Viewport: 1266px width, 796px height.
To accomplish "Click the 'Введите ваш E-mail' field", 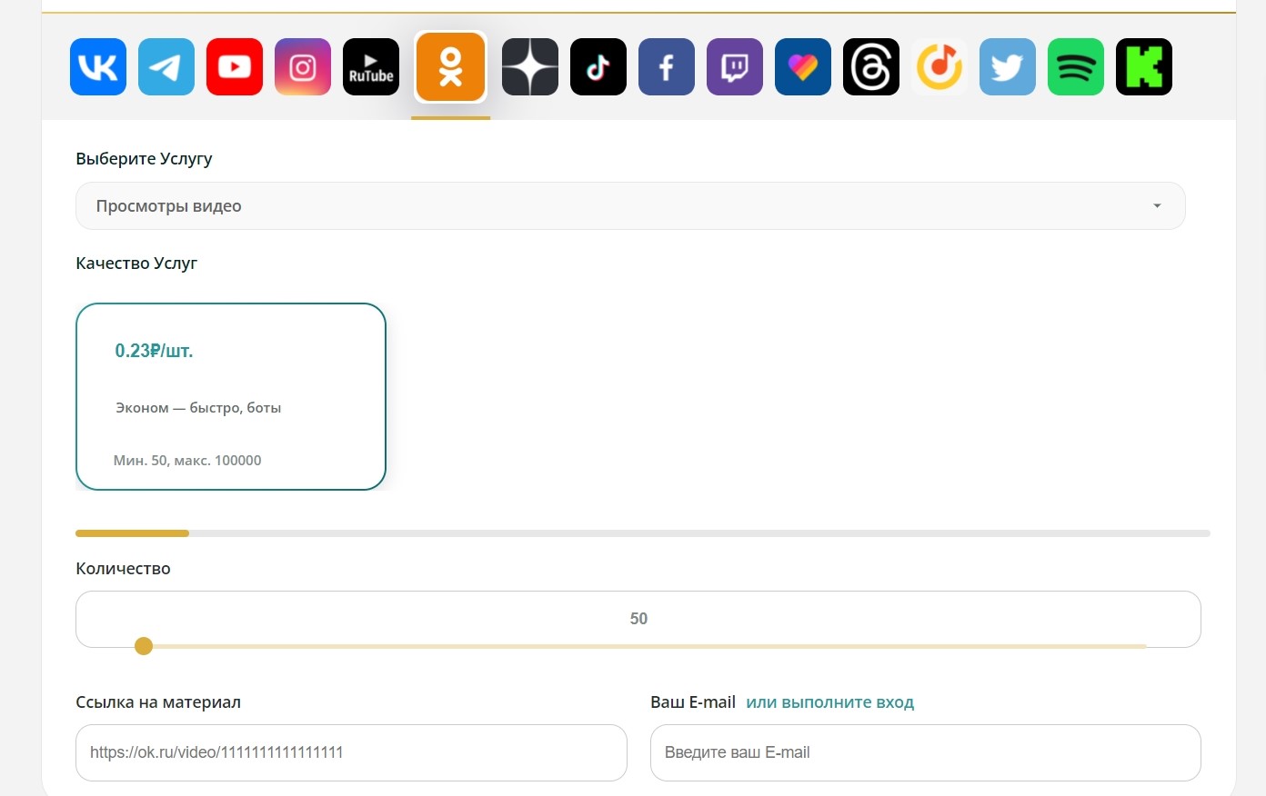I will click(926, 752).
